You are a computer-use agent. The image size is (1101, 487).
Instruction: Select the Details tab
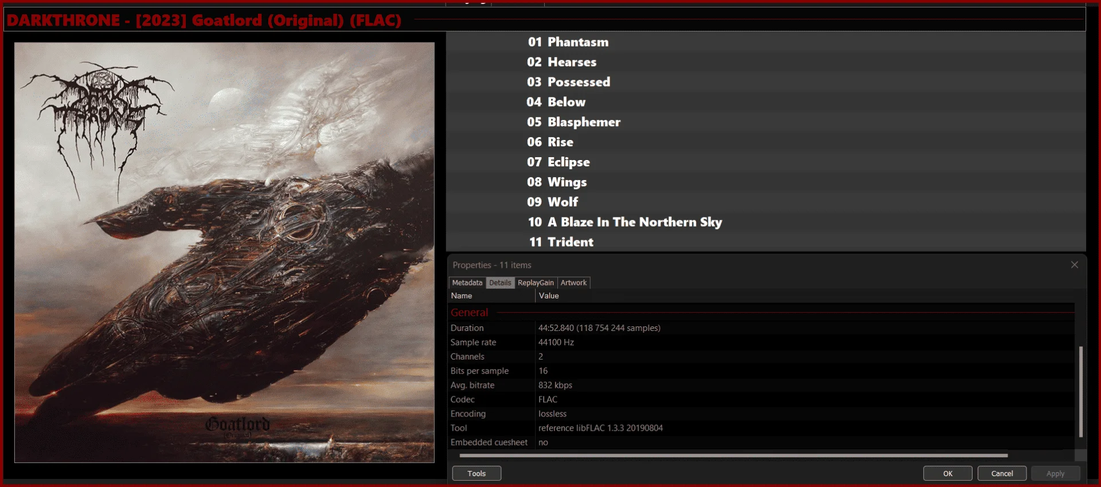pyautogui.click(x=500, y=283)
